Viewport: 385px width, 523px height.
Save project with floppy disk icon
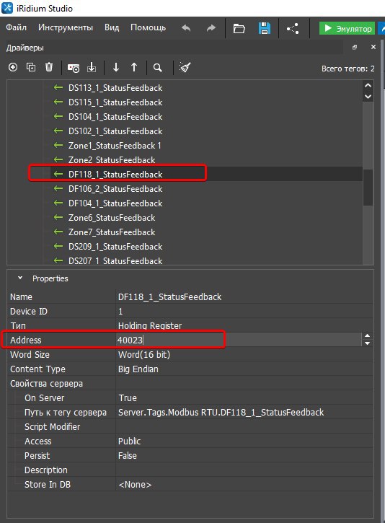pyautogui.click(x=265, y=28)
